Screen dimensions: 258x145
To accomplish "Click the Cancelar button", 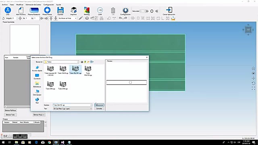I will click(99, 109).
